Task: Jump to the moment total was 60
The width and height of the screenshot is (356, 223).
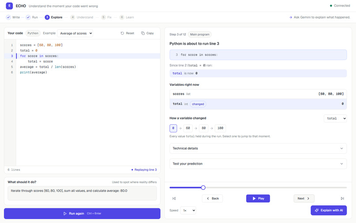Action: 188,128
